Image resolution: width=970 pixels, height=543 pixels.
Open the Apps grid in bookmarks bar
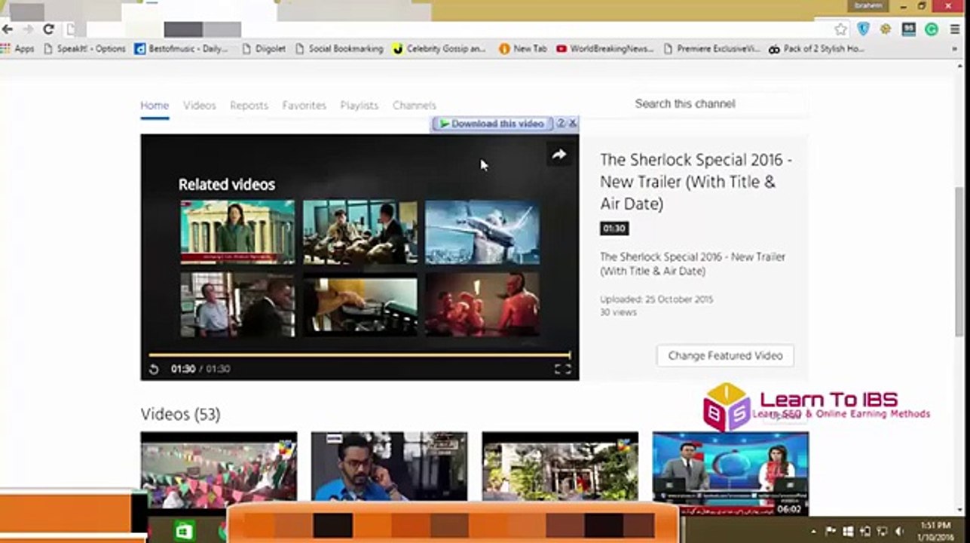click(x=18, y=49)
